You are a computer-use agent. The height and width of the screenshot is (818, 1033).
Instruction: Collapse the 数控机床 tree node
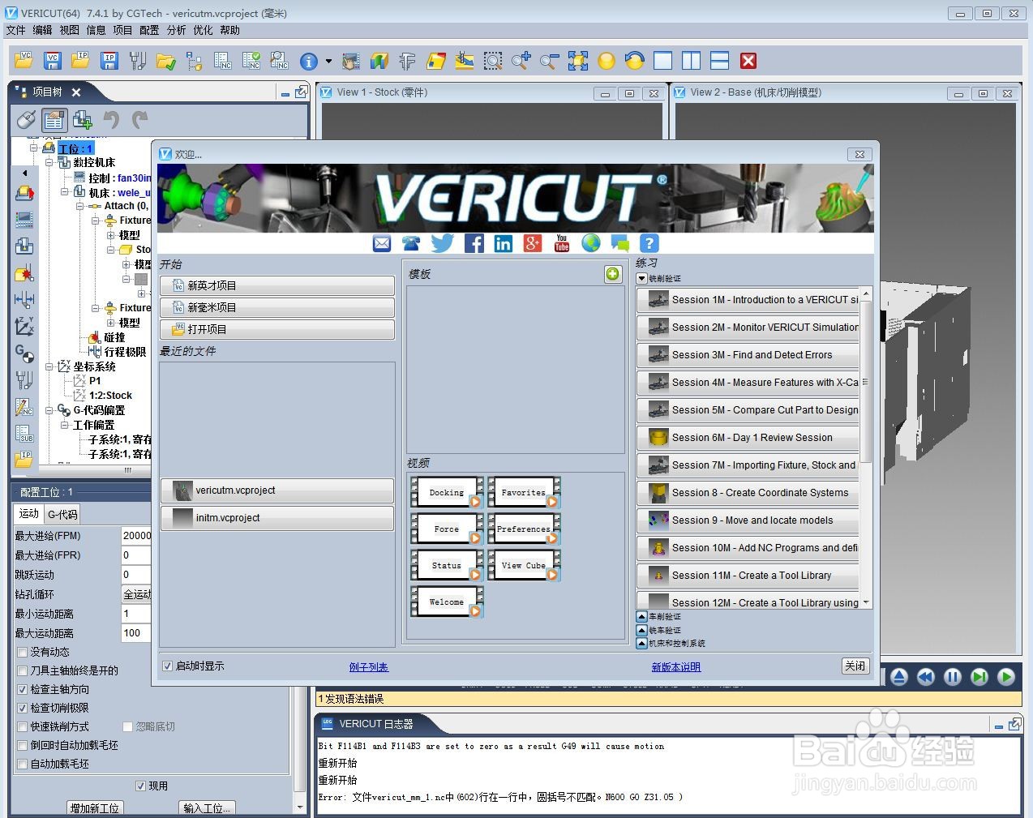49,163
